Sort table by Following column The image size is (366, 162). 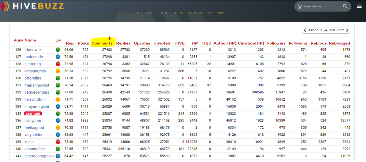click(298, 43)
